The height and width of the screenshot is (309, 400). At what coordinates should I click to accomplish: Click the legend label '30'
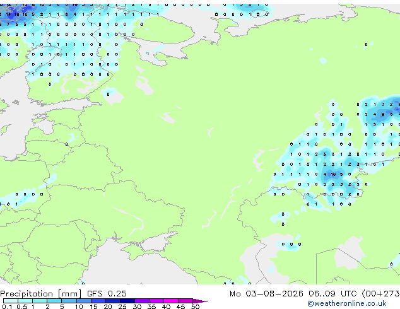coord(137,306)
